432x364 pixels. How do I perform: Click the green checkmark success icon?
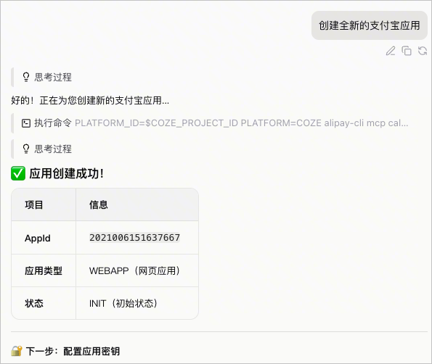[x=18, y=173]
